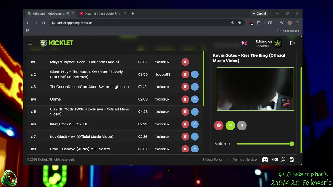This screenshot has width=333, height=187.
Task: Move IRIAS,LOVIXX - PORSHE up
Action: pos(195,124)
